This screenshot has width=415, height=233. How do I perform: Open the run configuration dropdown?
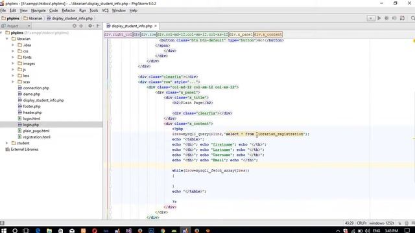370,18
